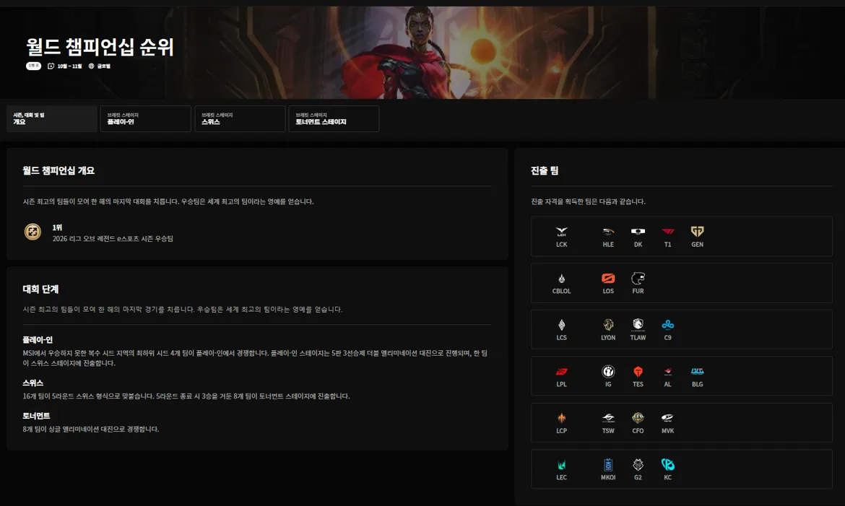Image resolution: width=845 pixels, height=506 pixels.
Task: Click the 월드 챔피언십 개요 section heading
Action: tap(58, 171)
